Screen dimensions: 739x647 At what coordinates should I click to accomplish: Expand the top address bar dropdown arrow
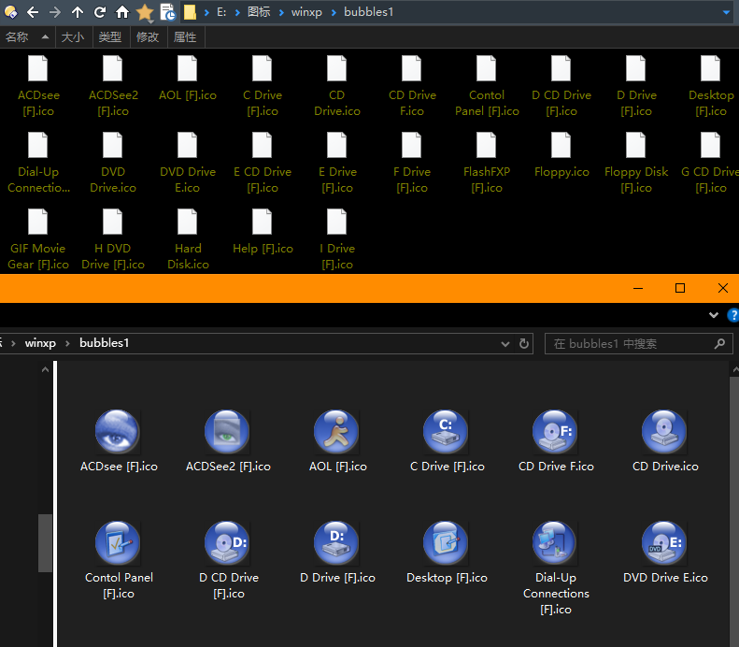pos(727,13)
